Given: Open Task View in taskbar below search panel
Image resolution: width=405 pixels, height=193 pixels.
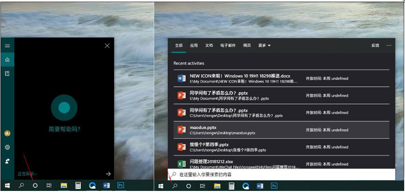Looking at the screenshot, I should coord(203,186).
